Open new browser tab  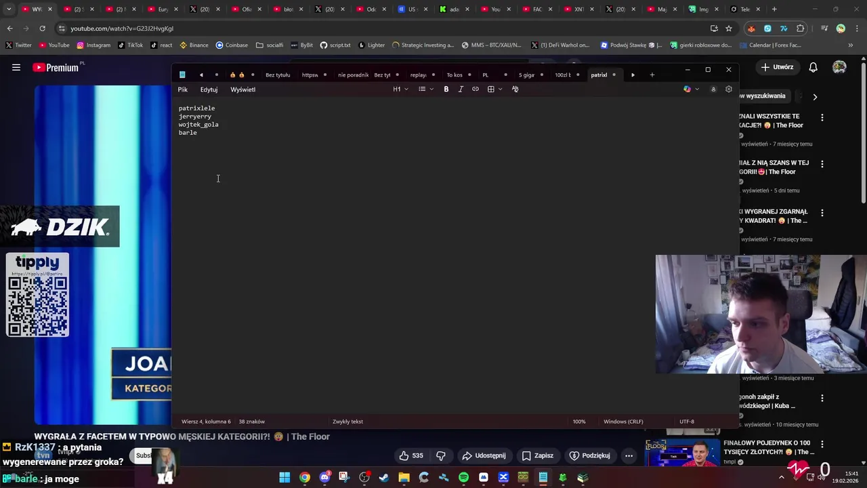pyautogui.click(x=774, y=9)
